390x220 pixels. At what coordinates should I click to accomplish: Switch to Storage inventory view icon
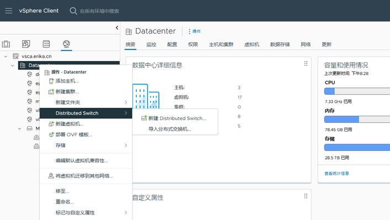[46, 44]
